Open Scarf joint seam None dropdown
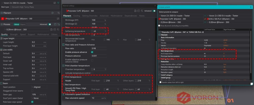Image resolution: width=254 pixels, height=105 pixels. tap(39, 98)
